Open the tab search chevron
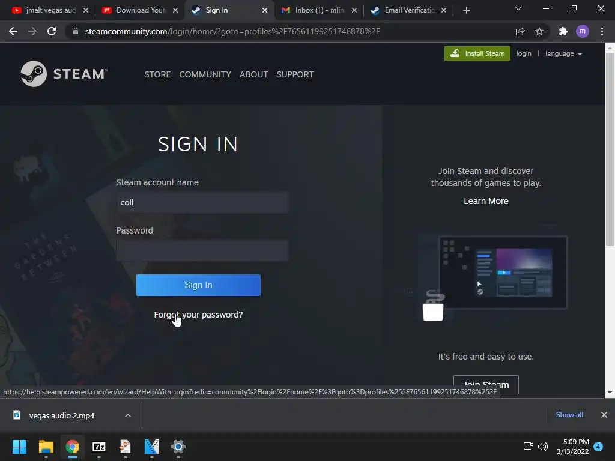 [x=518, y=8]
